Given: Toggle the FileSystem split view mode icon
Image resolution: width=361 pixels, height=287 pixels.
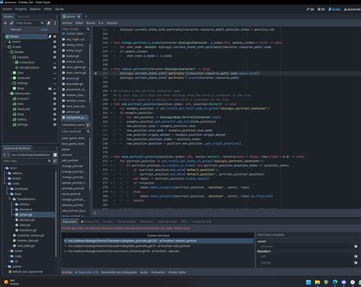Looking at the screenshot, I should coord(55,155).
